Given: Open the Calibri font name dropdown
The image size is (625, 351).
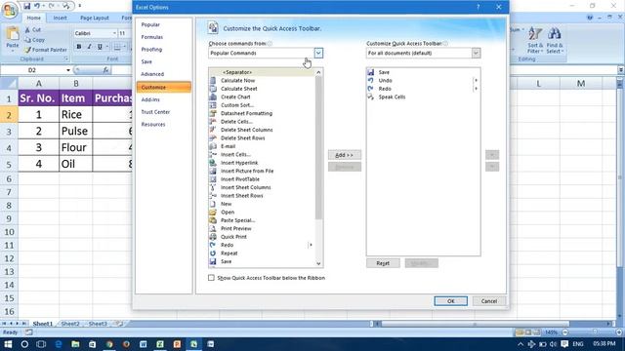Looking at the screenshot, I should [114, 33].
